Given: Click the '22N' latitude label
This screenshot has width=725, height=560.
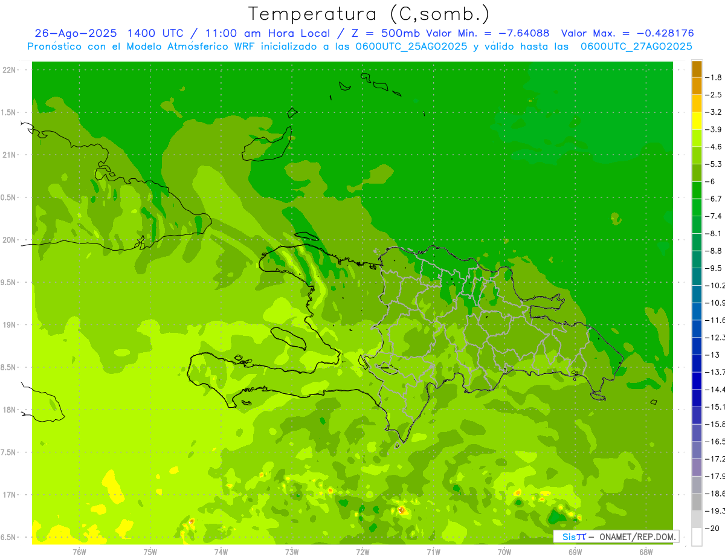Looking at the screenshot, I should pos(8,70).
